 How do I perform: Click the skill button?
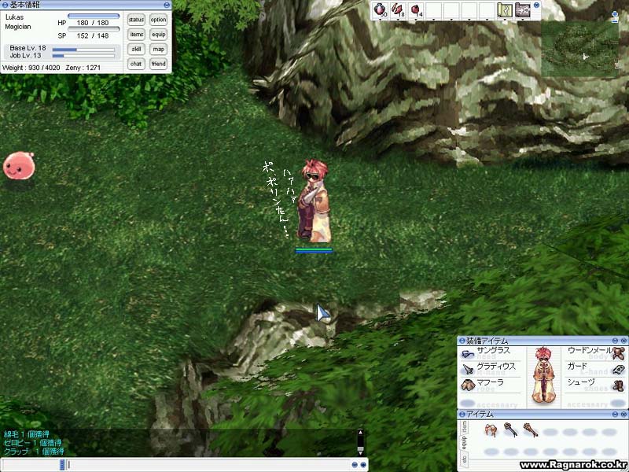coord(136,49)
